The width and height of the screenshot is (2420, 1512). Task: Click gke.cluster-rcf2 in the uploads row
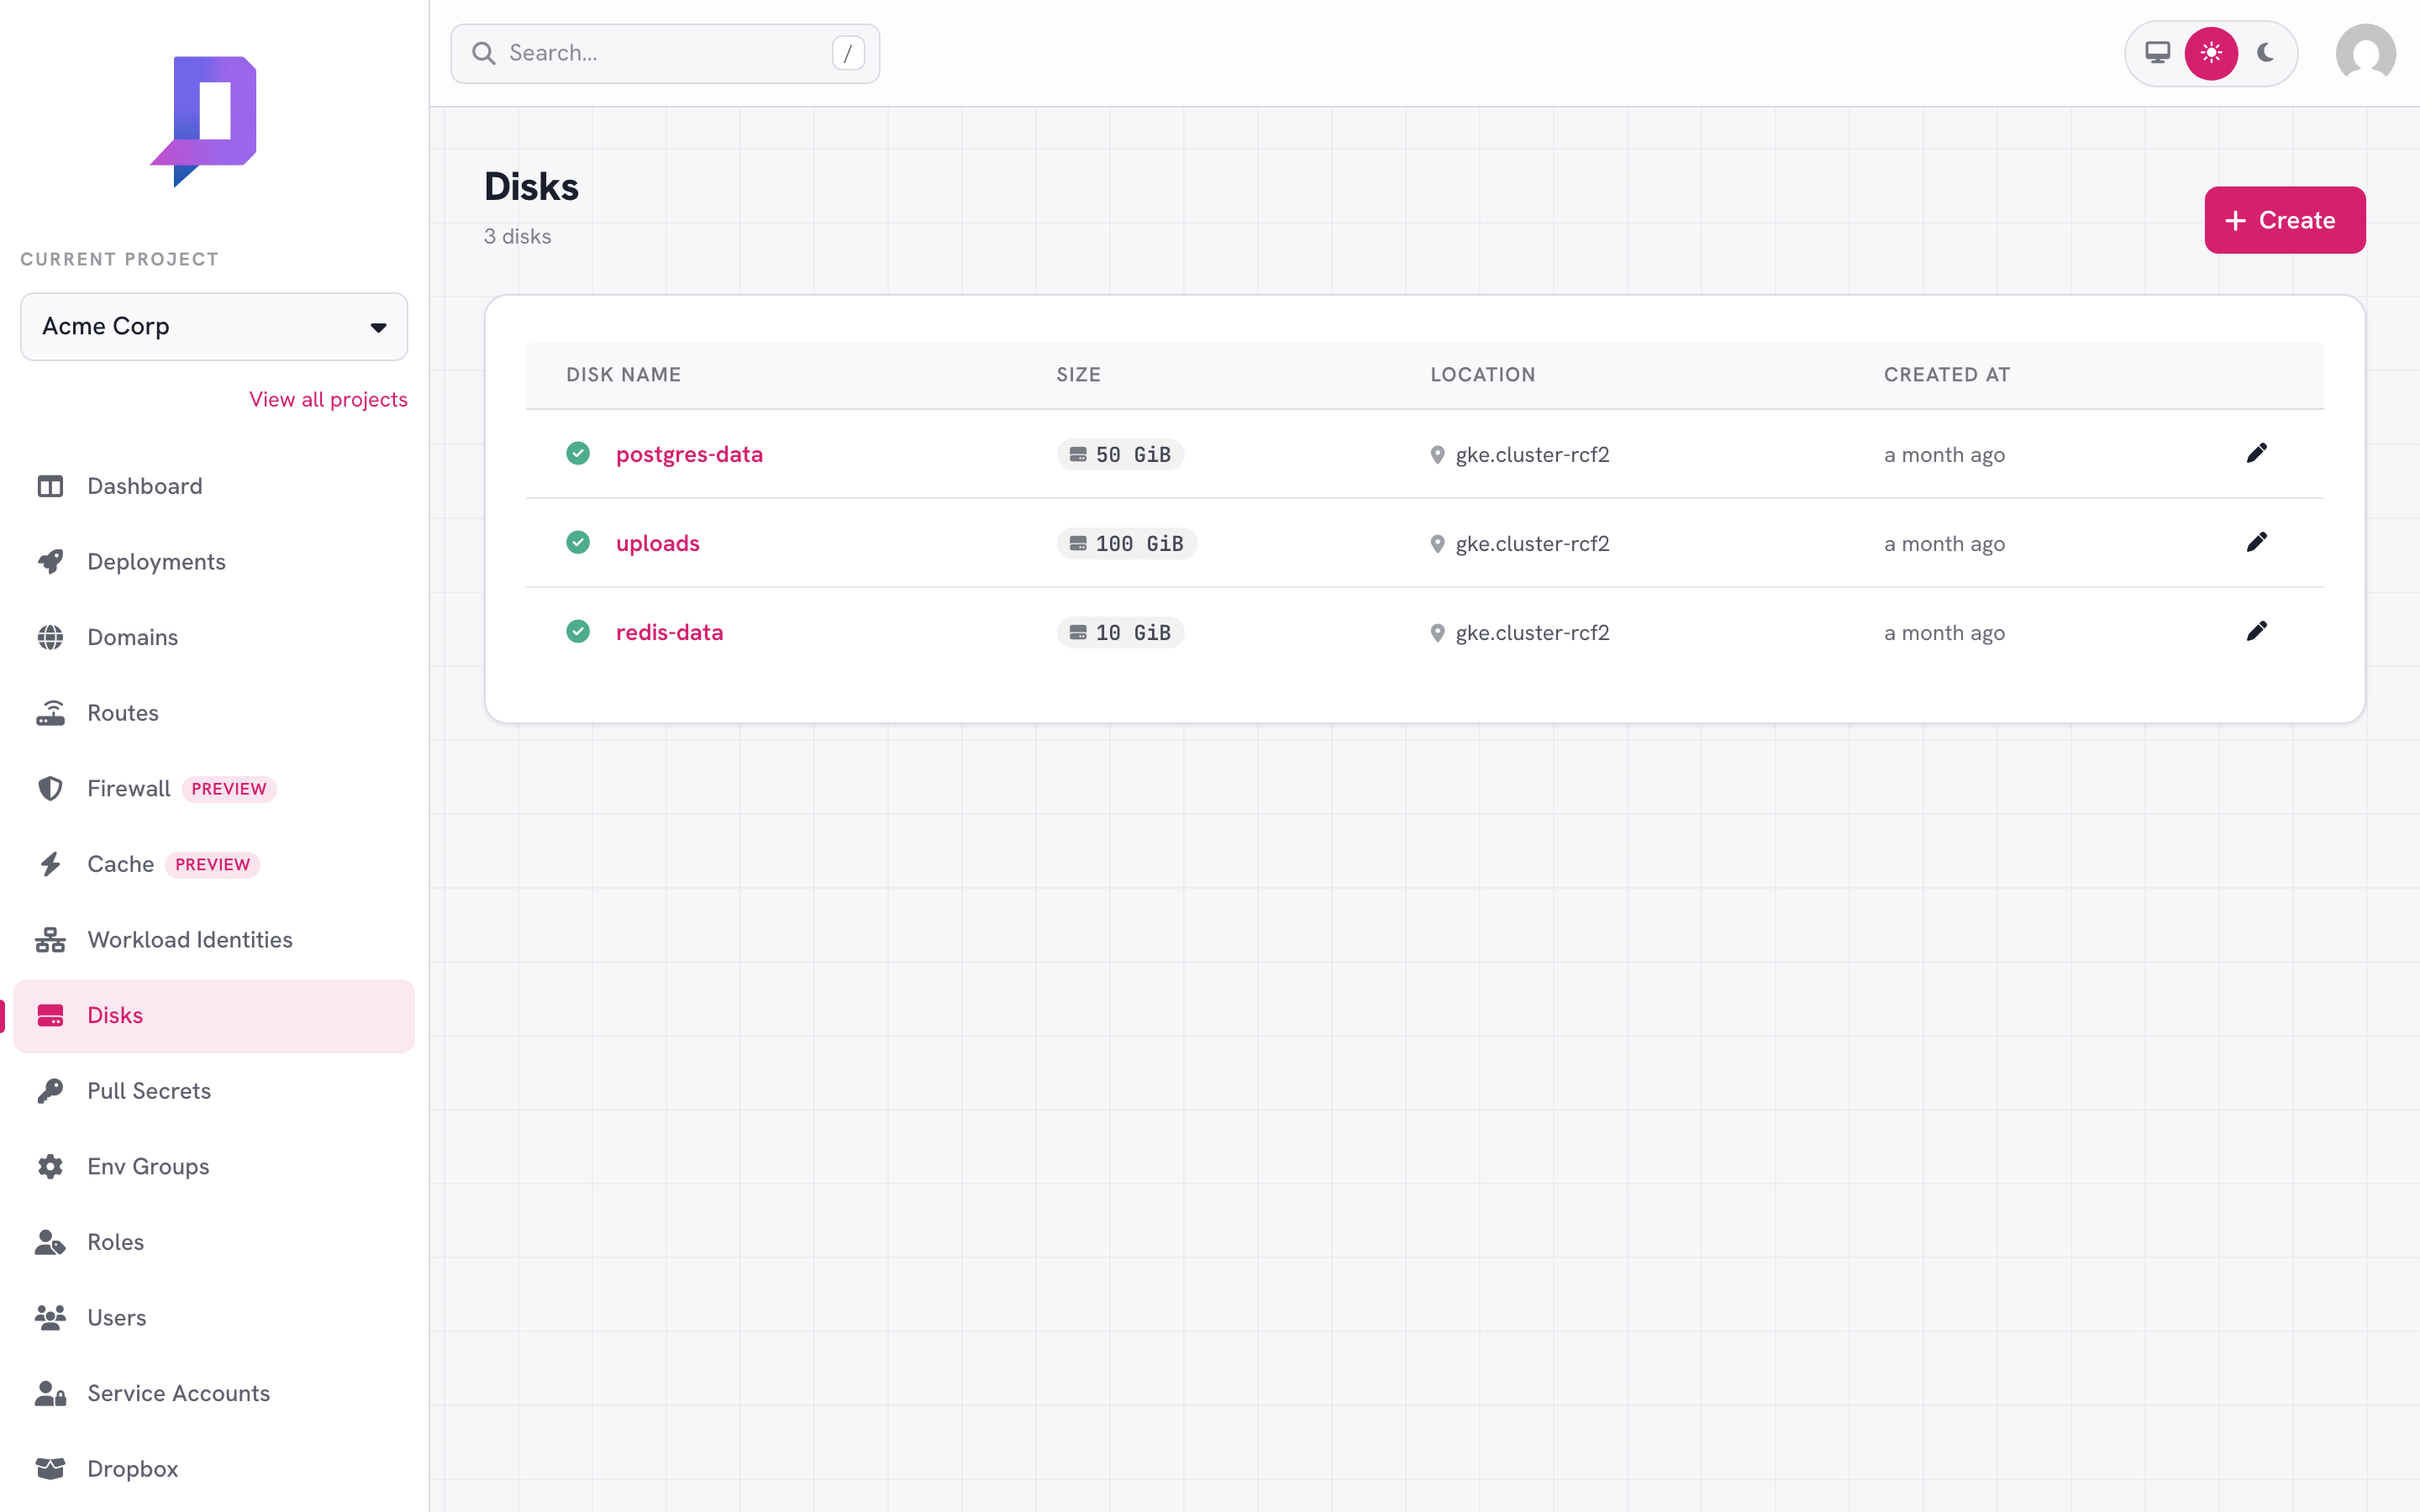[1532, 544]
